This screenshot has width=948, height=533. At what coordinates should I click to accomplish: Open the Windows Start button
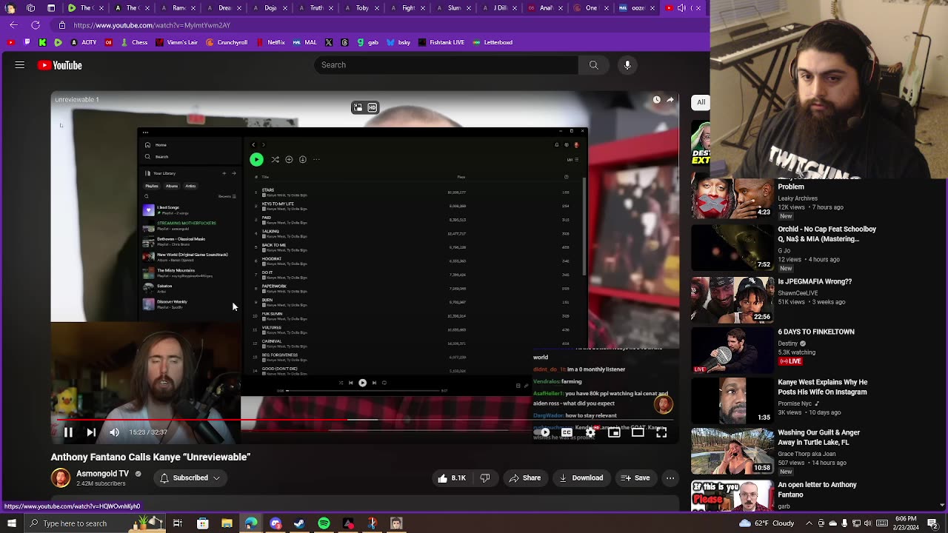(11, 523)
